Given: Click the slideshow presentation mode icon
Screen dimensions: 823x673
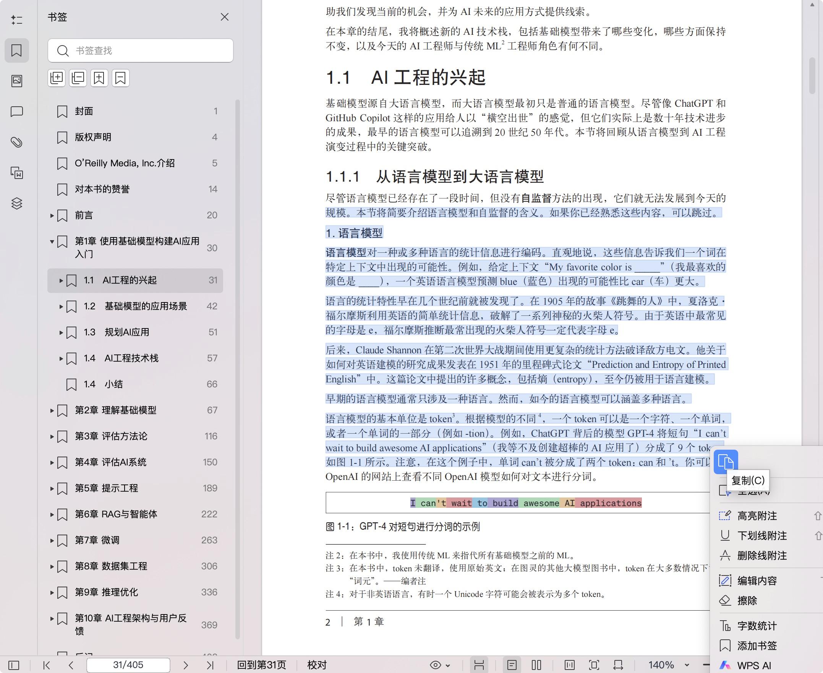Looking at the screenshot, I should [618, 665].
